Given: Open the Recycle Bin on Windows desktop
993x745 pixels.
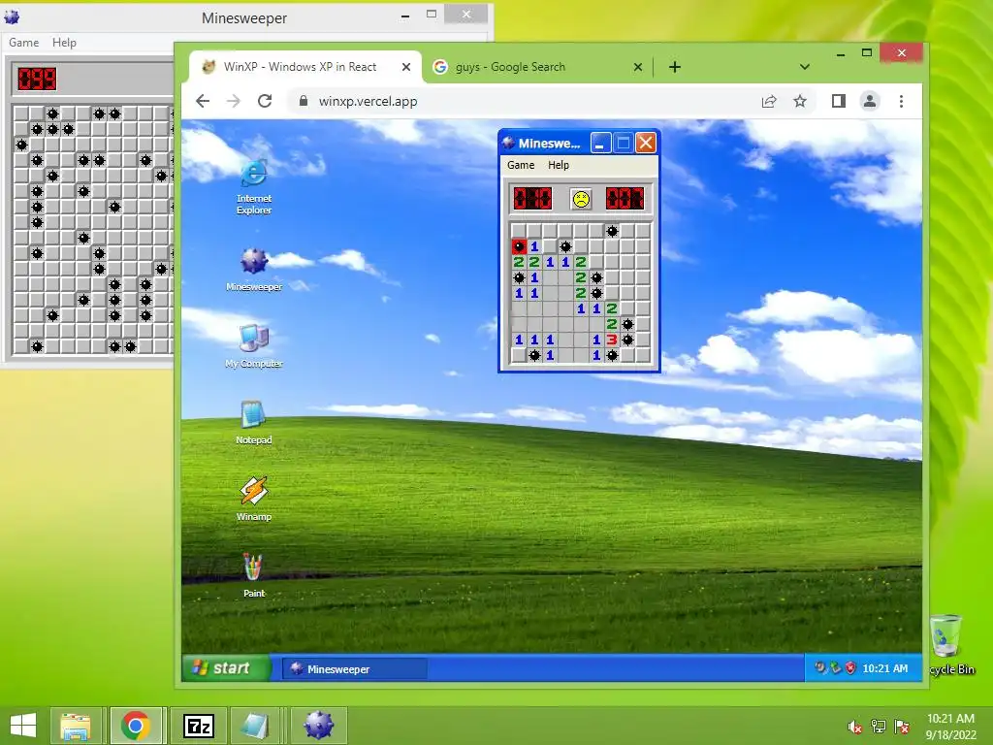Looking at the screenshot, I should (x=946, y=644).
